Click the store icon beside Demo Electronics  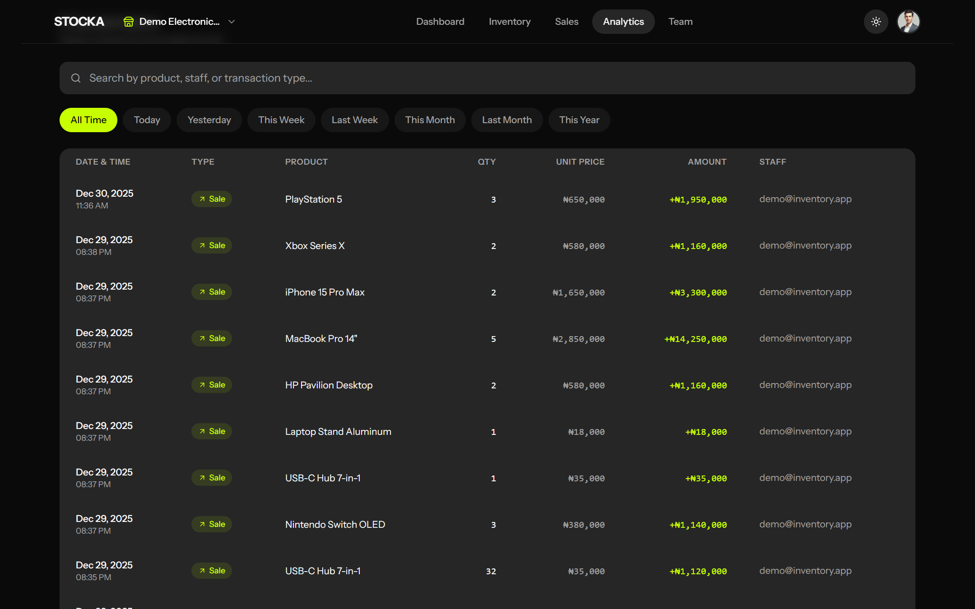point(129,22)
